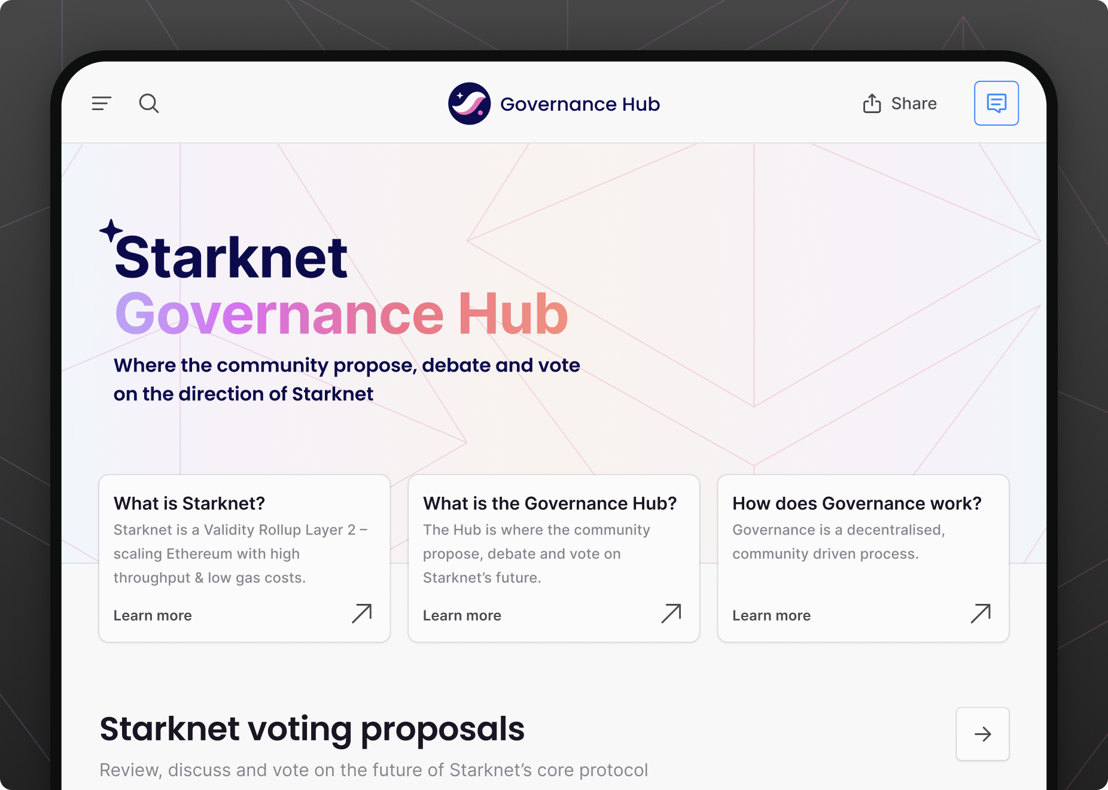Image resolution: width=1108 pixels, height=790 pixels.
Task: Click the star sparkle icon above Starknet heading
Action: click(111, 230)
